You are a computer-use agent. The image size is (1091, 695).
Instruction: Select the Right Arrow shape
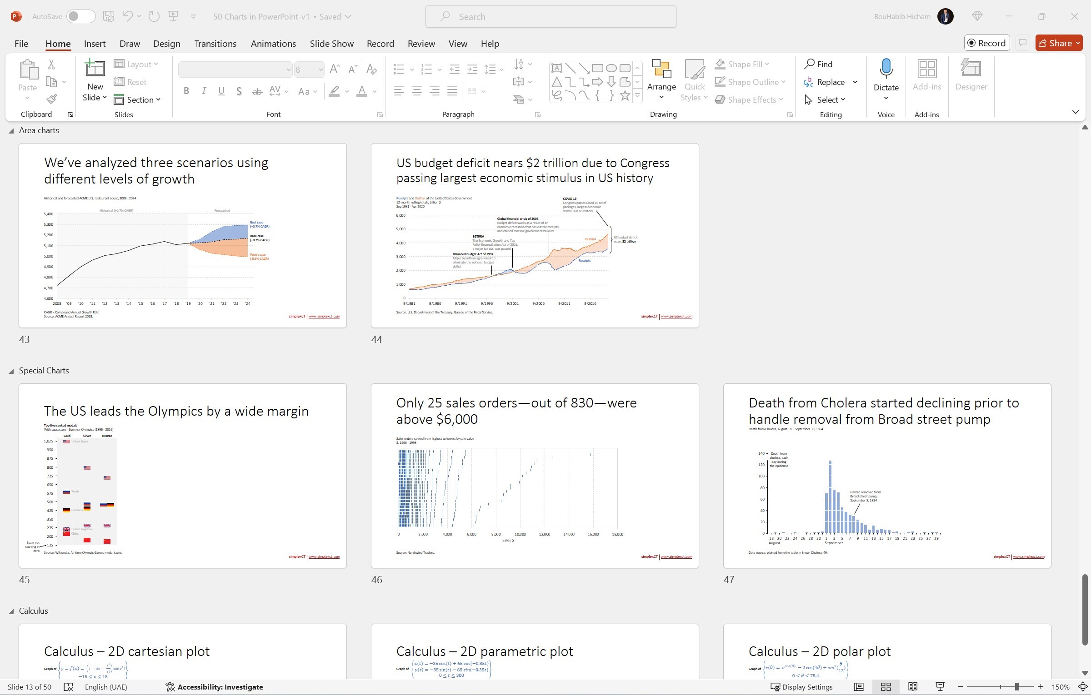tap(597, 82)
